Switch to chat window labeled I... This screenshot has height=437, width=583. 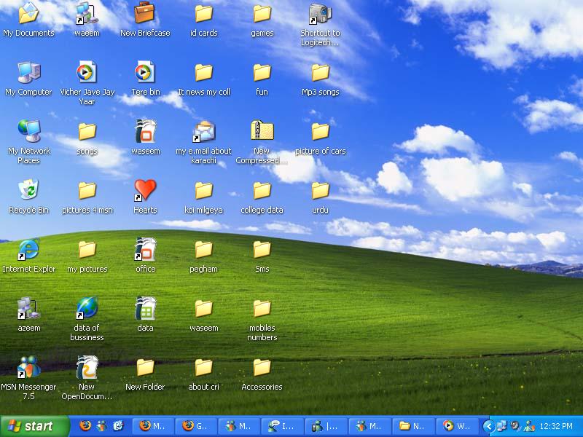[283, 426]
